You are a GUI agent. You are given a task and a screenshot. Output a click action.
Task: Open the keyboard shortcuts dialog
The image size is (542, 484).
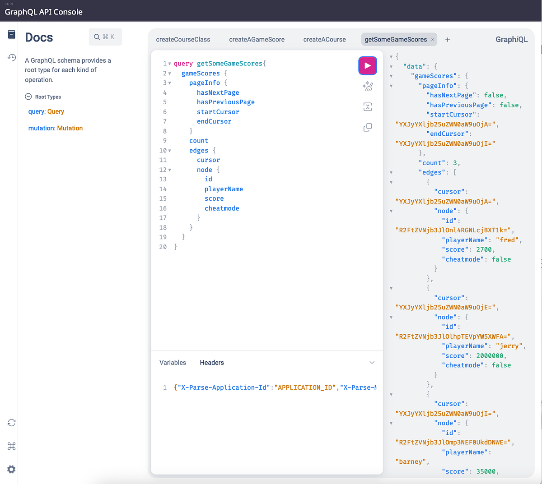[x=11, y=446]
